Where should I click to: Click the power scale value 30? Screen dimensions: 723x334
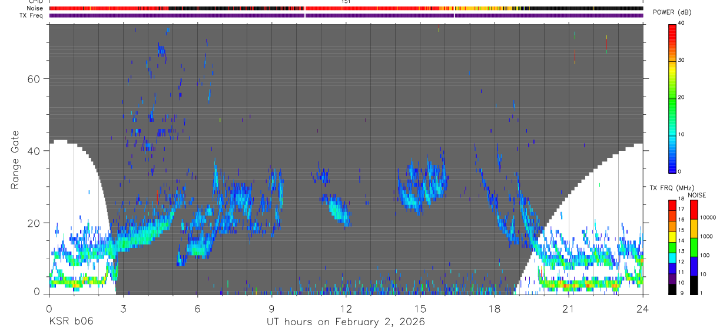pyautogui.click(x=681, y=60)
